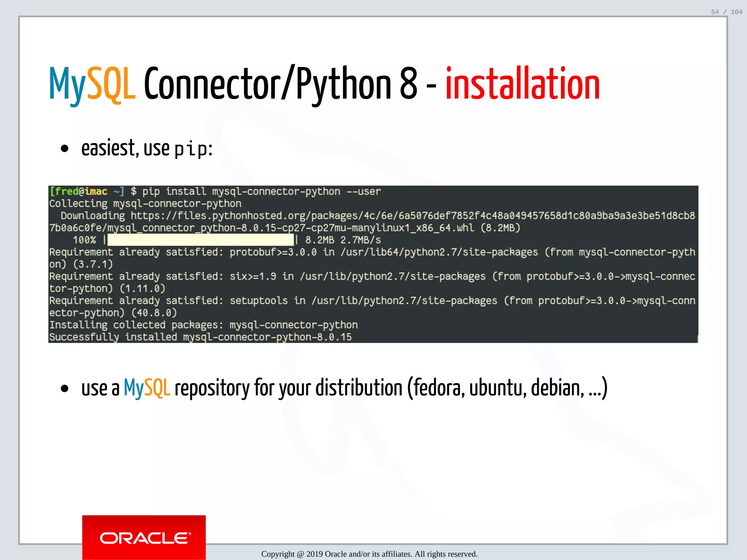Click the MySQL logo text in title
Viewport: 747px width, 560px height.
point(92,84)
